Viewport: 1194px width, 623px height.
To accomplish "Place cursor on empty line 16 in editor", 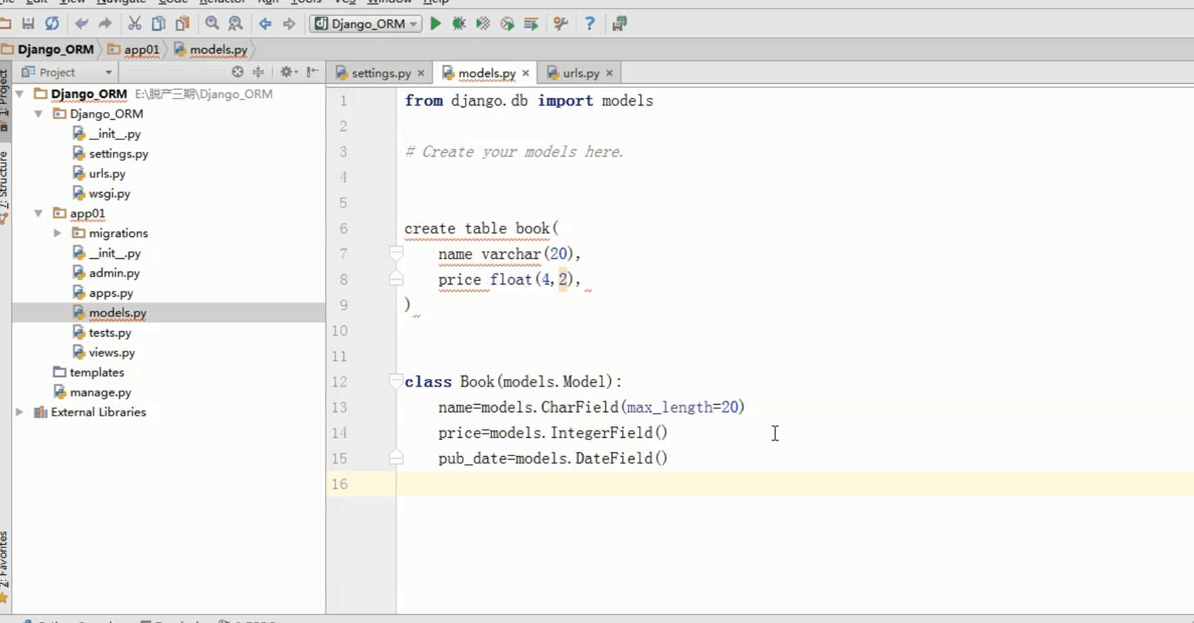I will 795,484.
